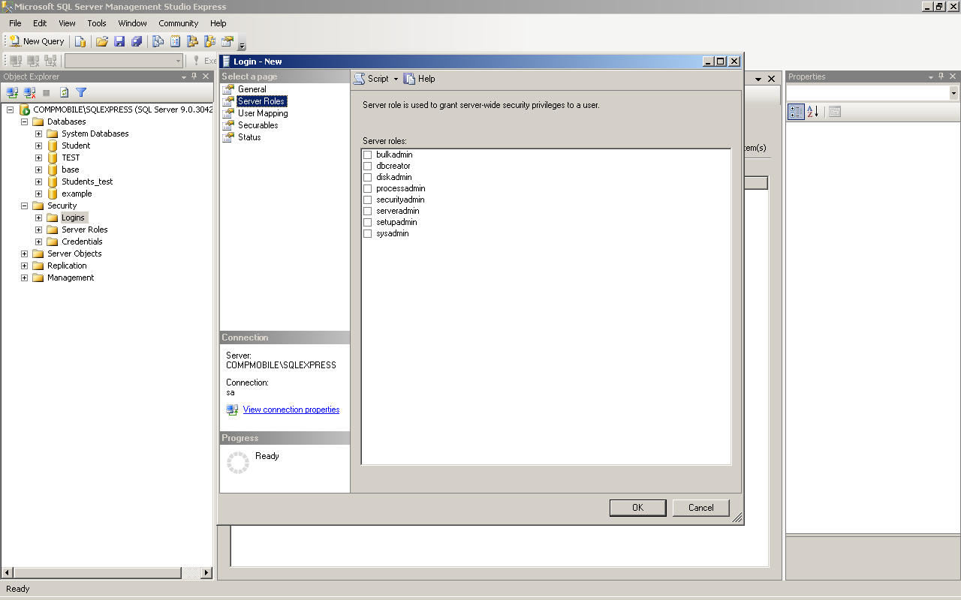Open the Community menu
Image resolution: width=961 pixels, height=600 pixels.
(179, 23)
